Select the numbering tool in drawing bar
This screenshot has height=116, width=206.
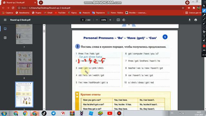pos(204,32)
